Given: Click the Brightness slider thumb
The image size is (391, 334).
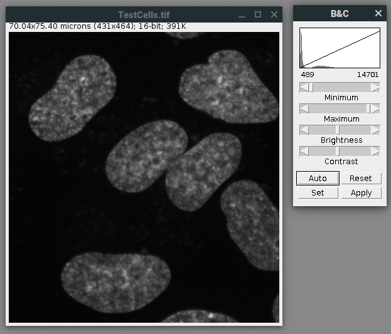Looking at the screenshot, I should click(x=338, y=130).
